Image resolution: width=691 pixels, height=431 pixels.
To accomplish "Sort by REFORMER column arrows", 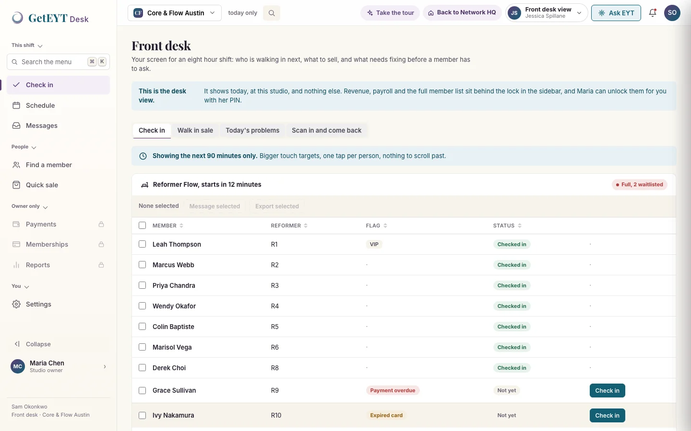I will [x=306, y=226].
